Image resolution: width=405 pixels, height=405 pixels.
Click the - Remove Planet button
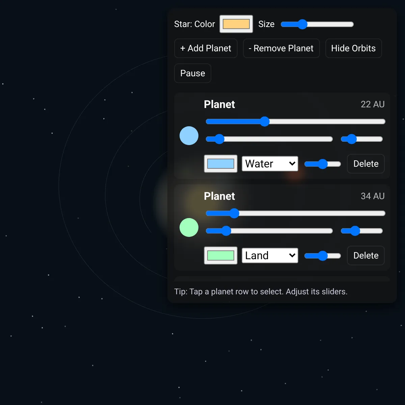281,48
